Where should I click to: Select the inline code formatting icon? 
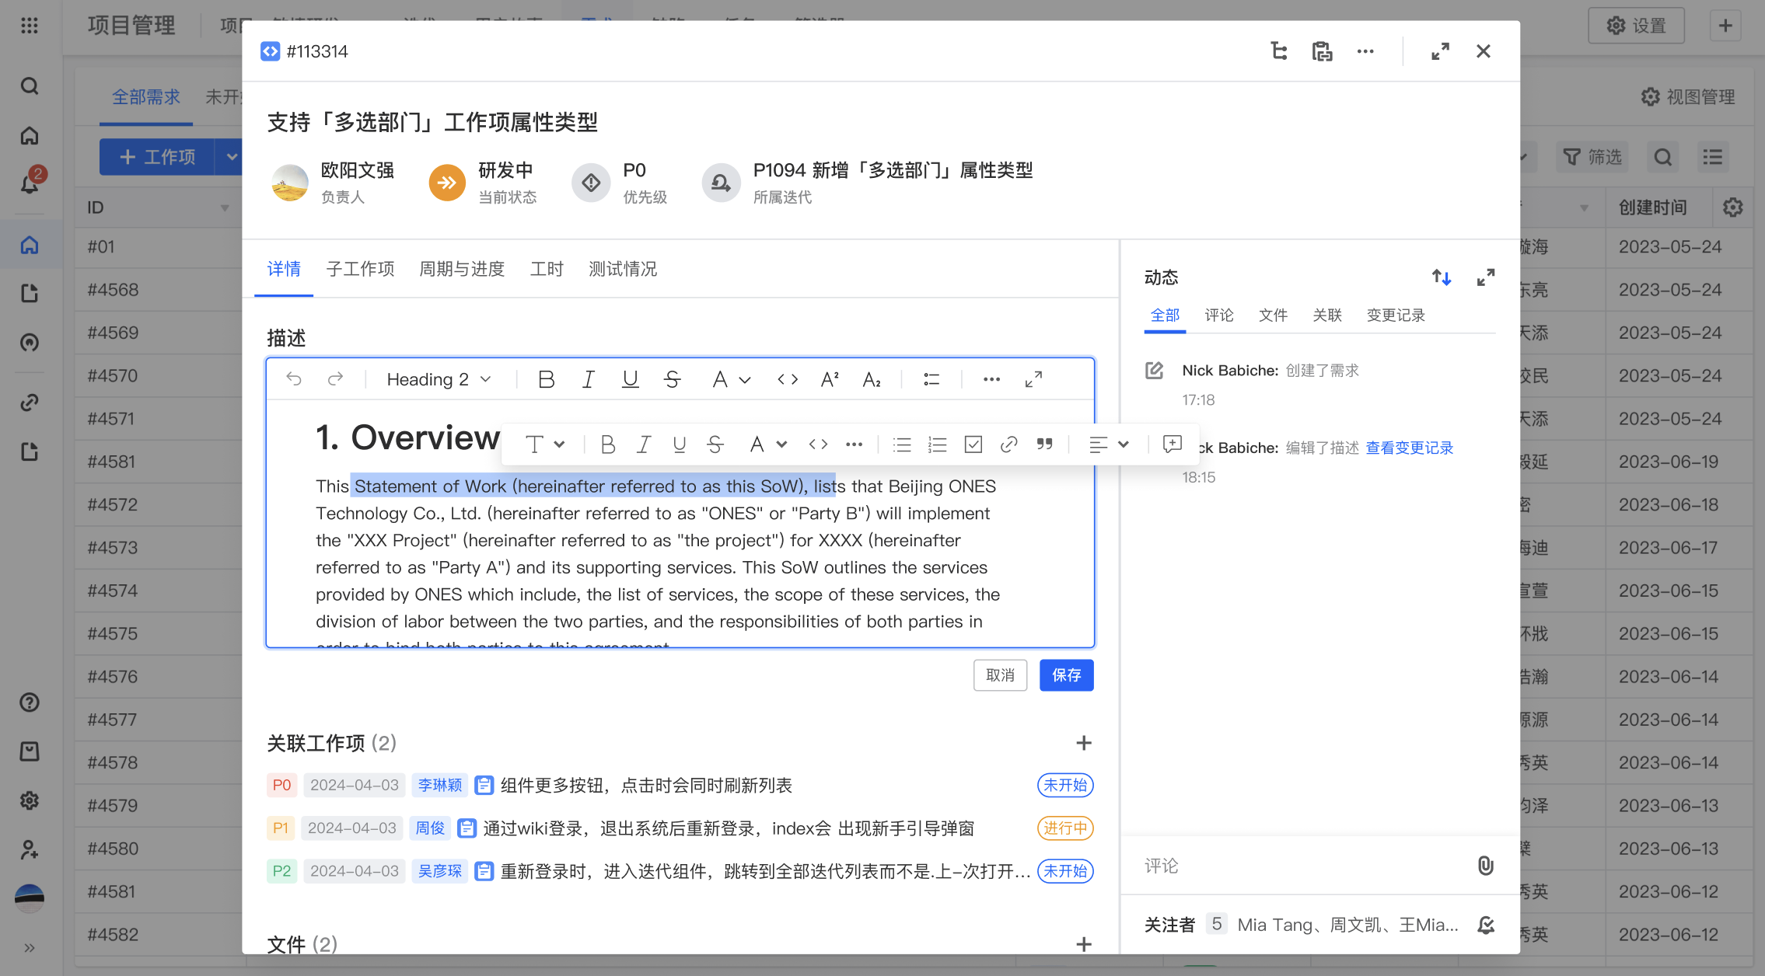click(788, 379)
